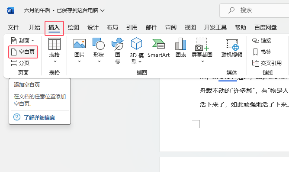Image resolution: width=289 pixels, height=172 pixels.
Task: Insert a 图表 chart
Action: [x=181, y=48]
